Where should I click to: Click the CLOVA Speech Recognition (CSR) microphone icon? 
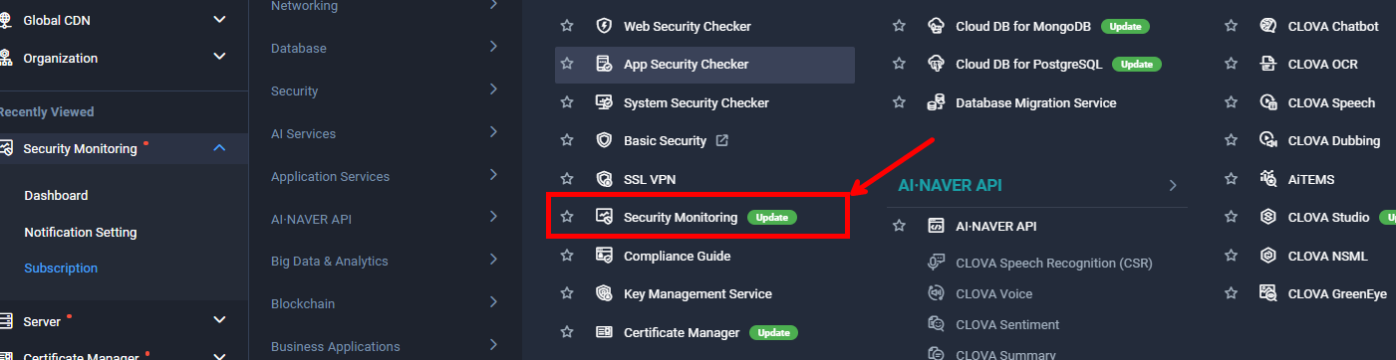coord(936,263)
